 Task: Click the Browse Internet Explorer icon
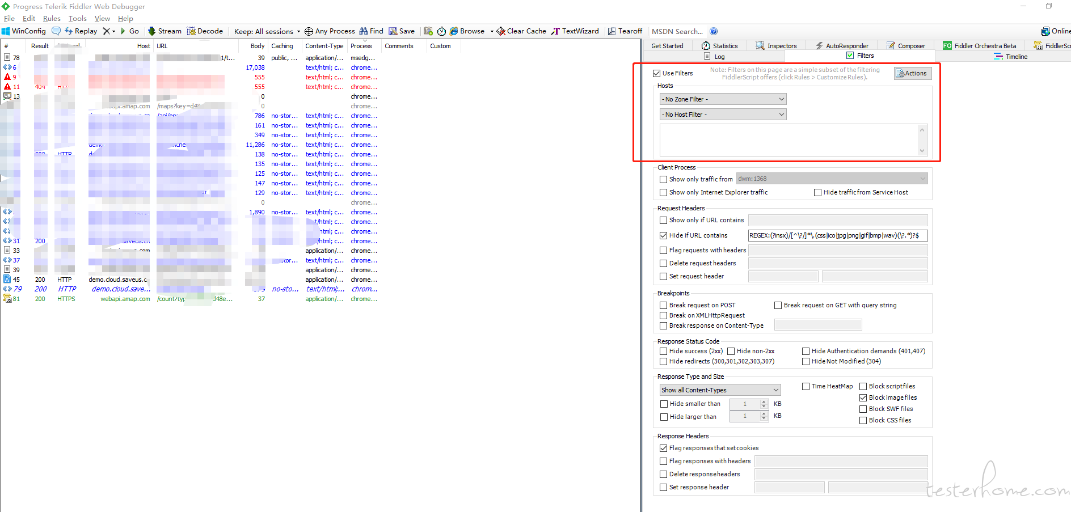(x=454, y=31)
